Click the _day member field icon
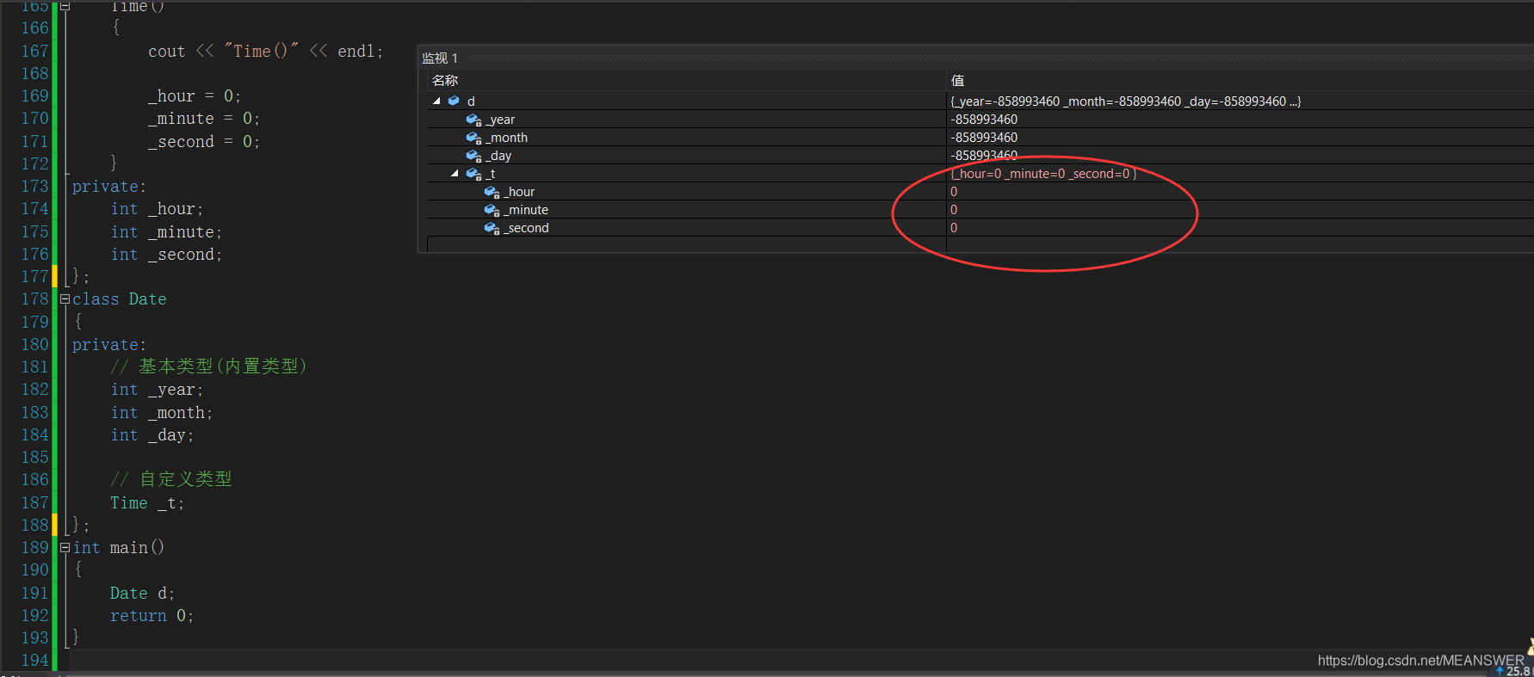This screenshot has height=677, width=1534. click(x=473, y=156)
